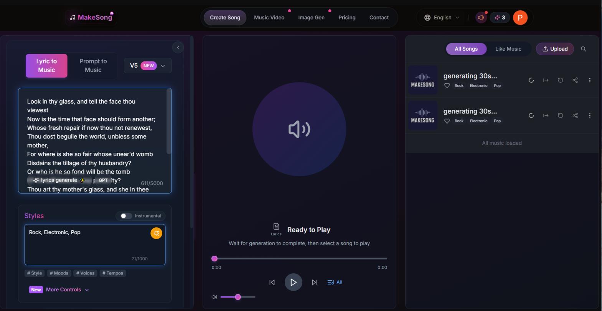Open the Lyrics document icon
This screenshot has width=602, height=311.
(x=276, y=229)
